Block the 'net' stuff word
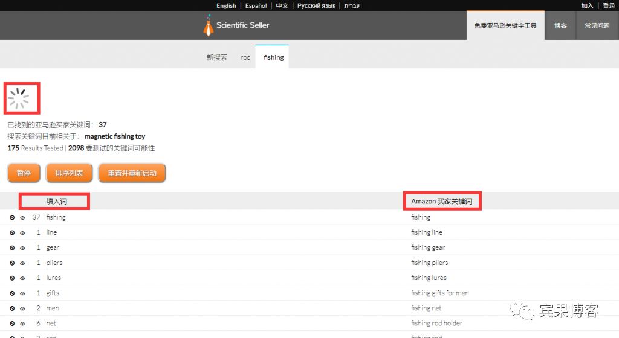619x338 pixels. click(x=12, y=324)
